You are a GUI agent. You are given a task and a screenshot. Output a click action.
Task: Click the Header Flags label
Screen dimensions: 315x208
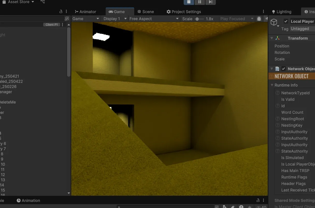pyautogui.click(x=293, y=184)
